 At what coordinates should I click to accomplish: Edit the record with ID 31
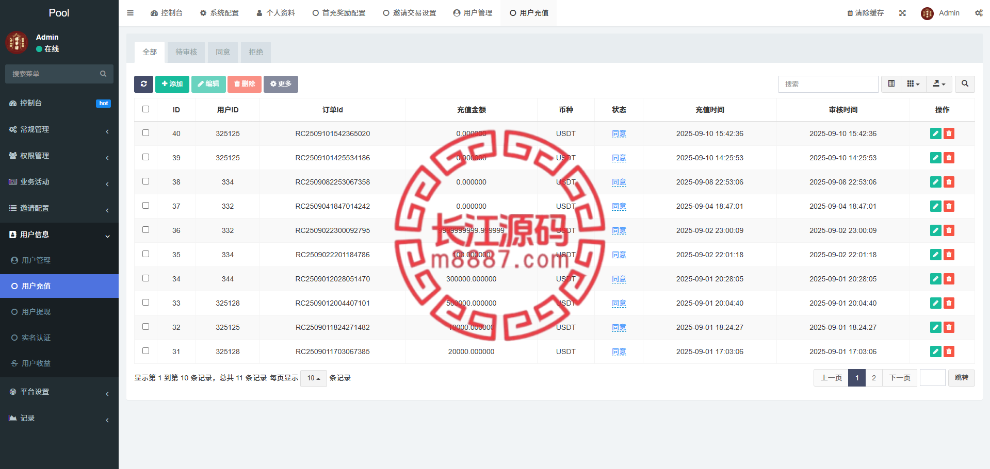tap(936, 351)
